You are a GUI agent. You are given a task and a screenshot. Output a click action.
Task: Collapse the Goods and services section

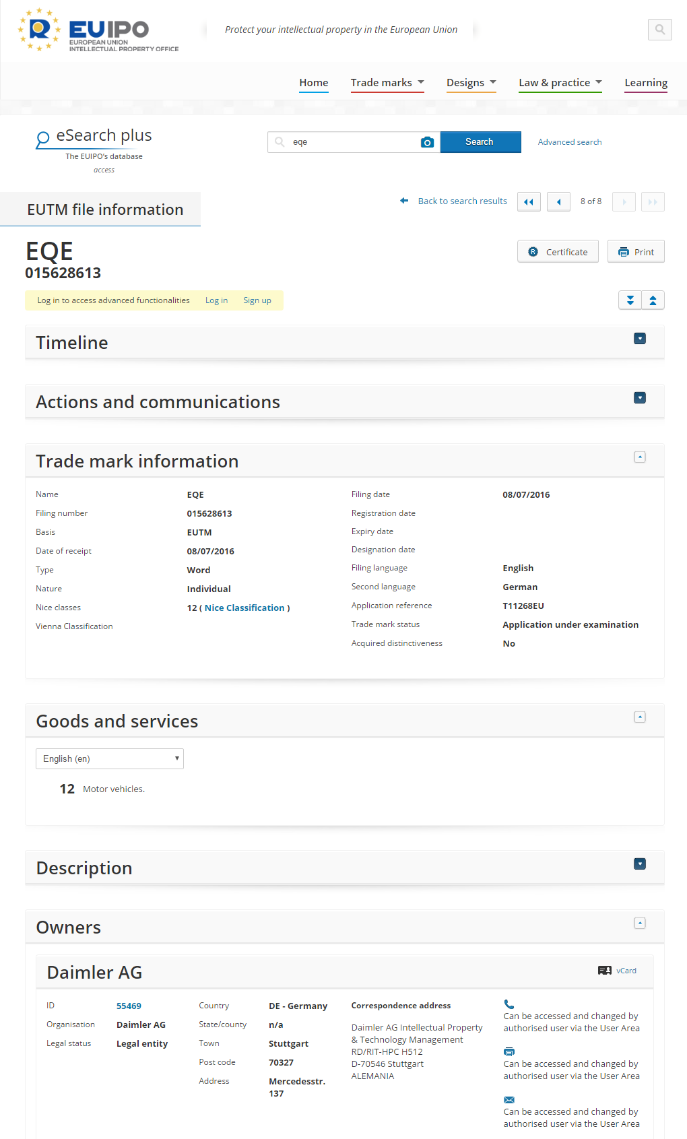pos(639,717)
